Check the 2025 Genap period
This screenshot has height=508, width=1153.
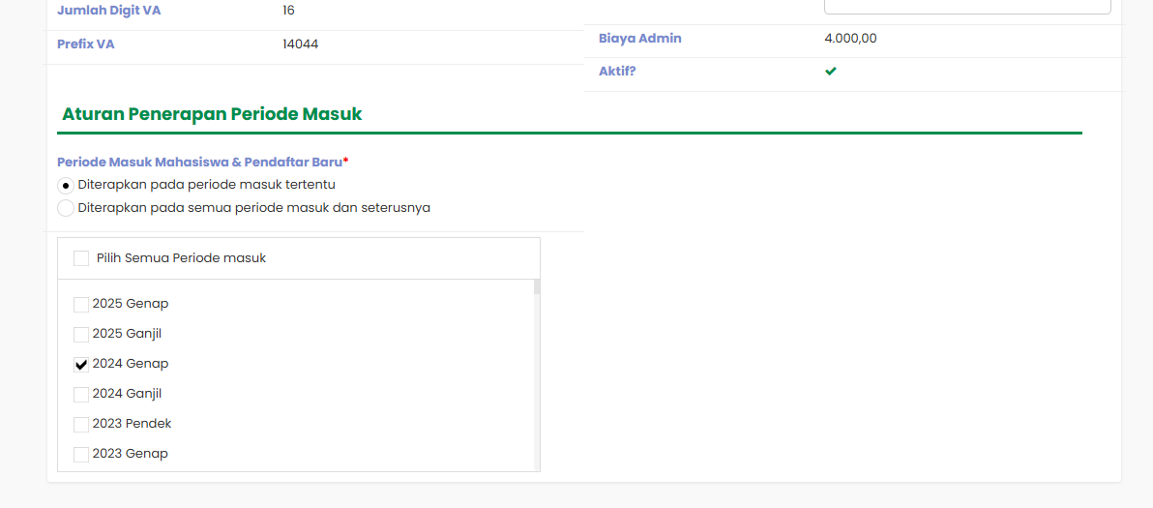pyautogui.click(x=81, y=304)
